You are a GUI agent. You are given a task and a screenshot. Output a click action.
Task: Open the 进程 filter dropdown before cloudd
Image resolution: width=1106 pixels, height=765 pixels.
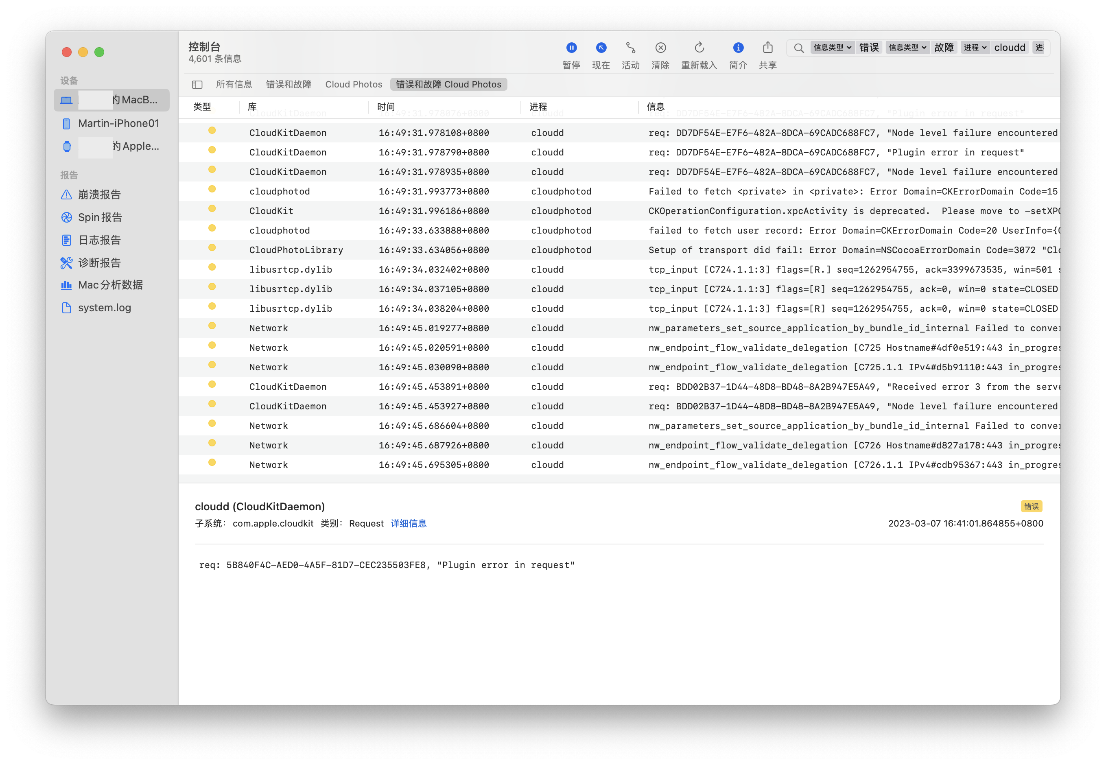point(975,48)
